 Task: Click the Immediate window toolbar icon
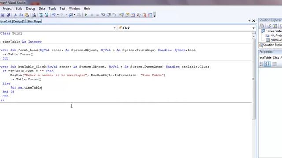pyautogui.click(x=150, y=15)
